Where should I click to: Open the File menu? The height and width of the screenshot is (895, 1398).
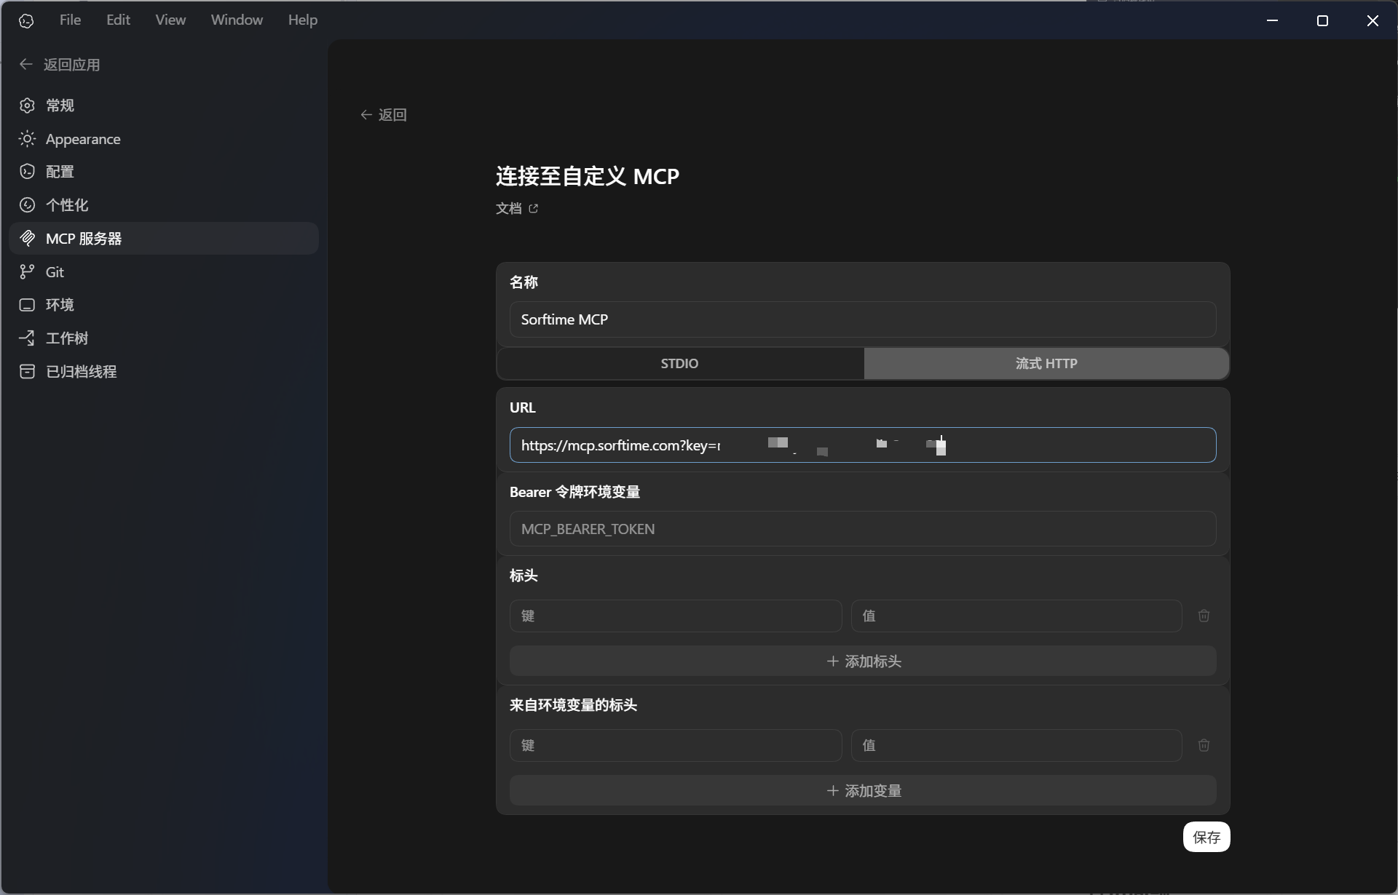[x=70, y=20]
